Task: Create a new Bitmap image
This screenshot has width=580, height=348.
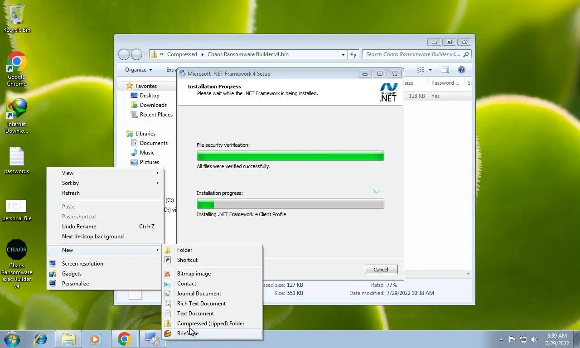Action: point(212,274)
